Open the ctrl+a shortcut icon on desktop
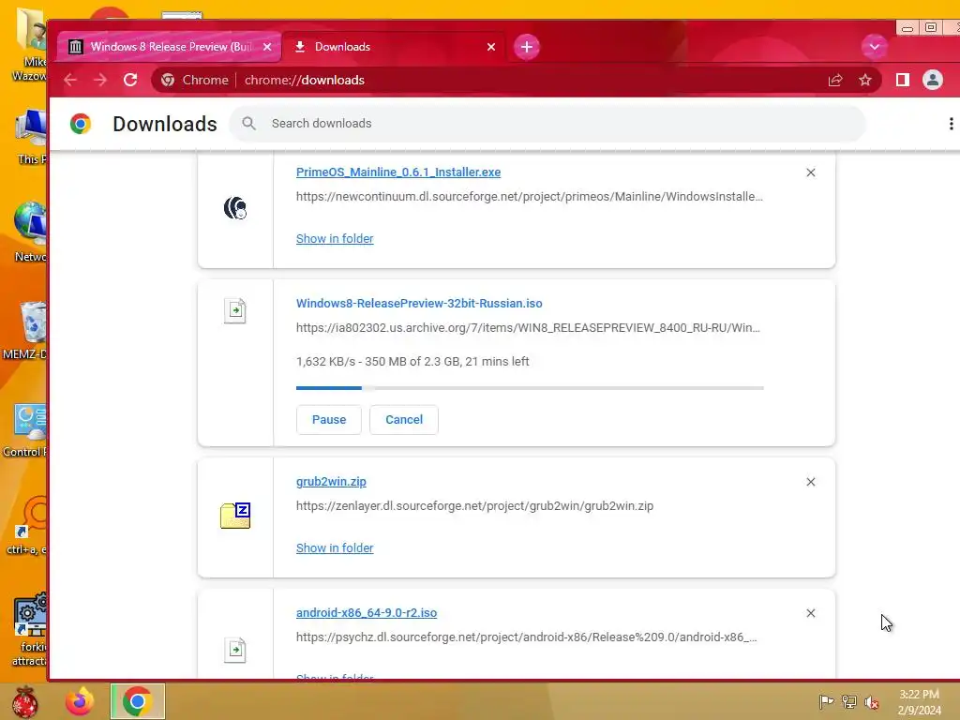 (31, 517)
